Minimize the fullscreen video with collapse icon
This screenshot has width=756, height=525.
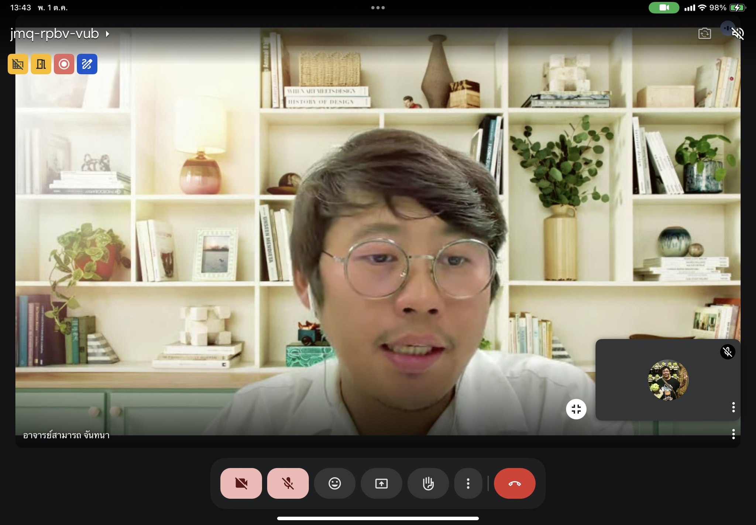pos(576,409)
